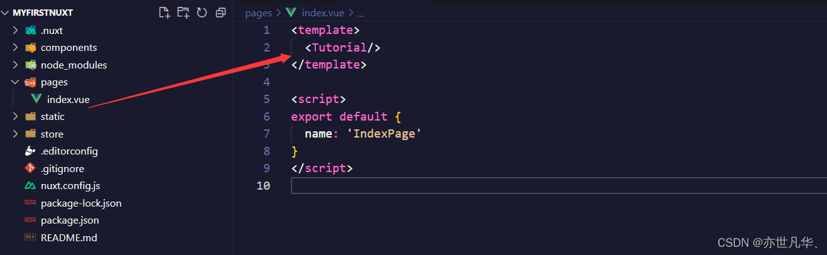
Task: Collapse the MYFIRSTNUXT project root
Action: (x=6, y=13)
